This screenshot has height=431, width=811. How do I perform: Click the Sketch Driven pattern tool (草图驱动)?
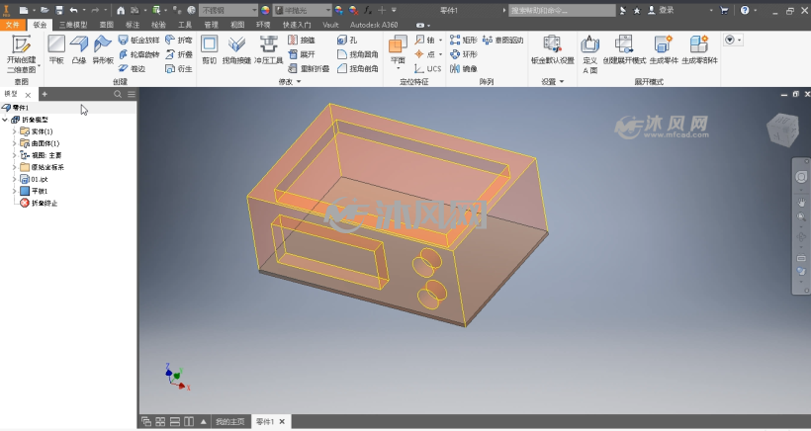[x=502, y=40]
